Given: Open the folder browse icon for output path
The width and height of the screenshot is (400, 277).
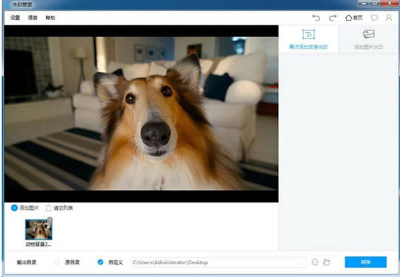Looking at the screenshot, I should (x=327, y=262).
